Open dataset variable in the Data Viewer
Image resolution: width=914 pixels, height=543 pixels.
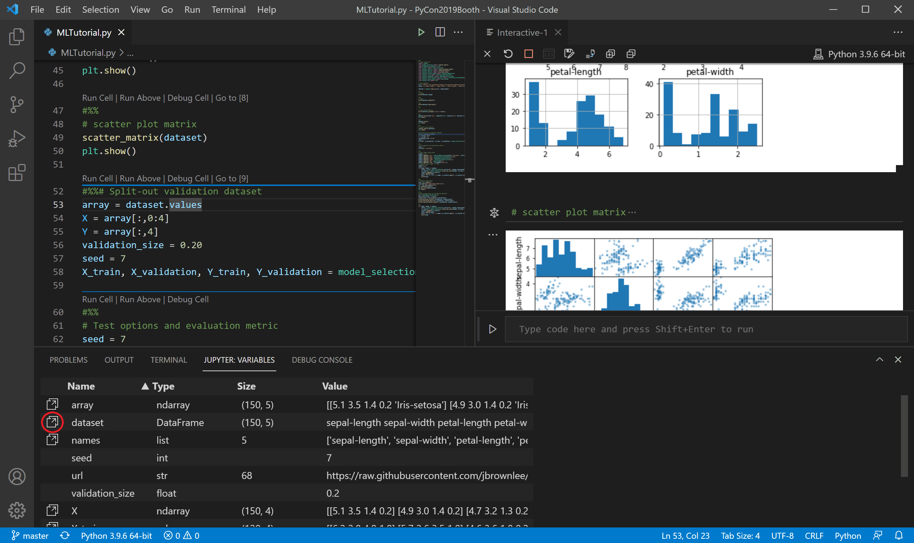tap(52, 422)
